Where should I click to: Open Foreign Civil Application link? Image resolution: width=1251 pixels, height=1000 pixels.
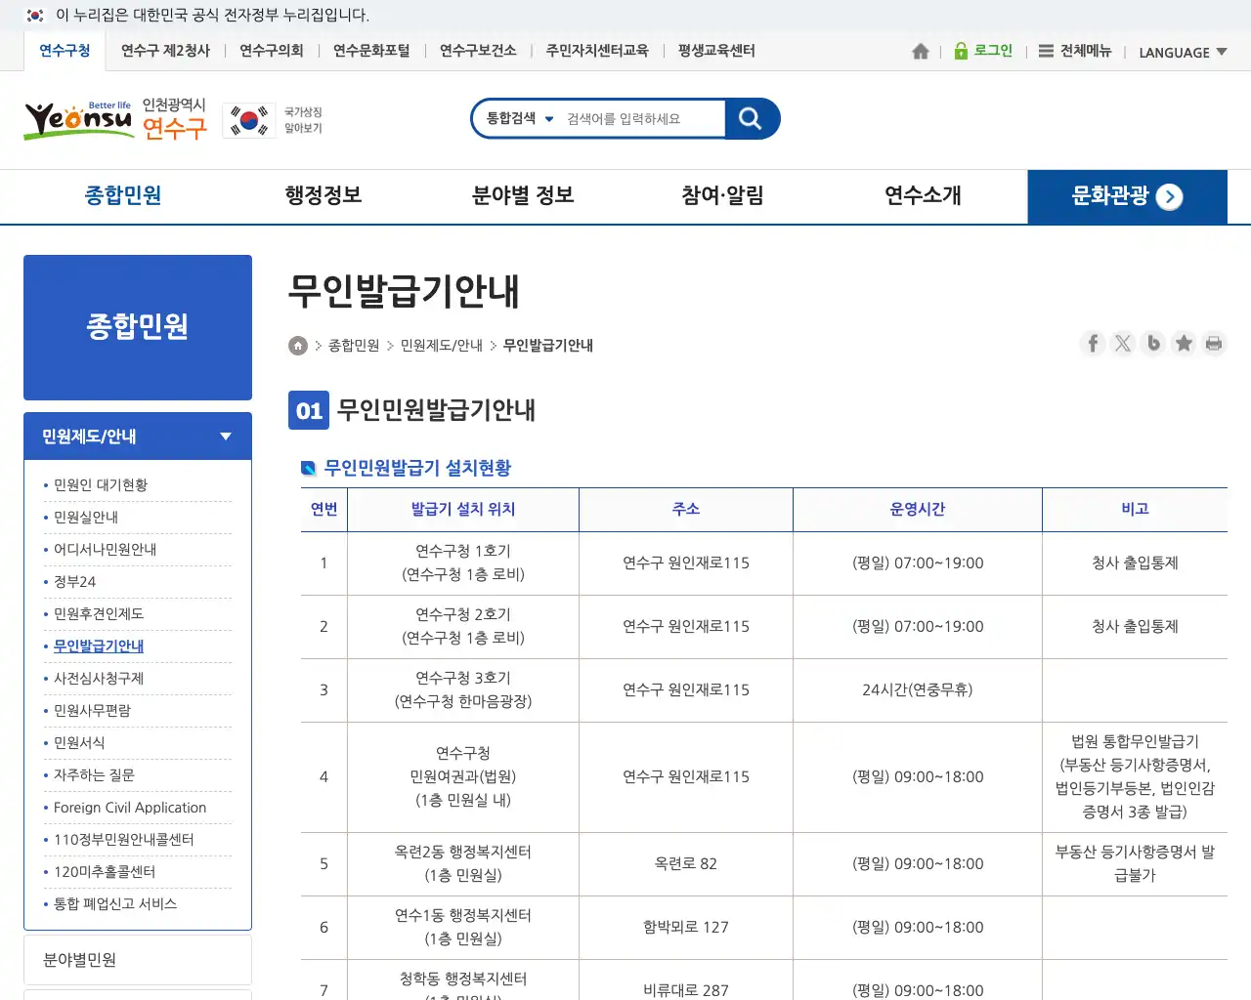click(130, 808)
